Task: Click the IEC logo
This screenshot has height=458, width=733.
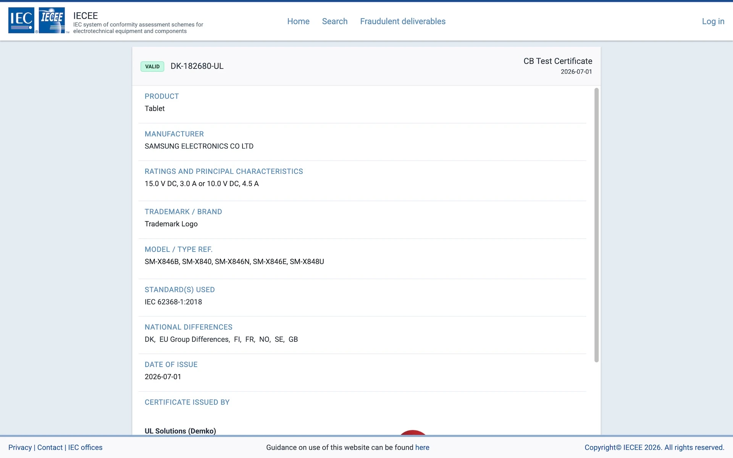Action: pos(21,20)
